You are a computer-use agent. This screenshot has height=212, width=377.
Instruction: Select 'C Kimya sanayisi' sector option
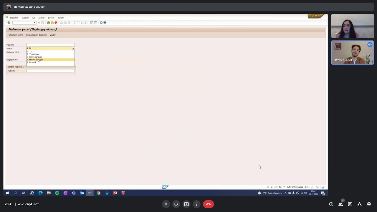pos(50,57)
